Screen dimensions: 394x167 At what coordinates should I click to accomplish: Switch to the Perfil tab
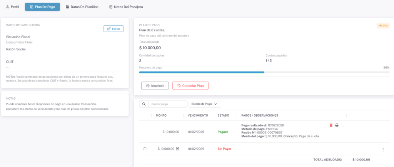point(13,7)
